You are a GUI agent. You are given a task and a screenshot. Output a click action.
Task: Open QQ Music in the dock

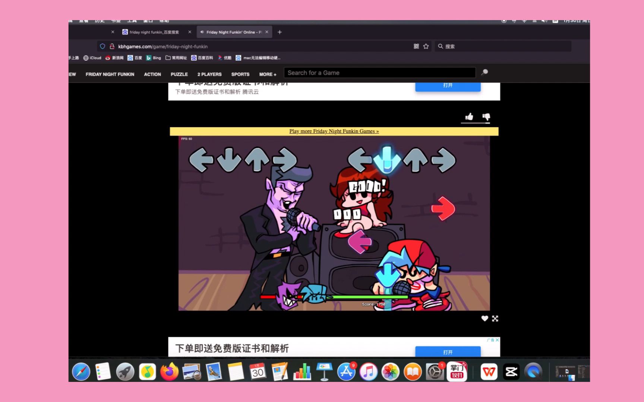[148, 371]
